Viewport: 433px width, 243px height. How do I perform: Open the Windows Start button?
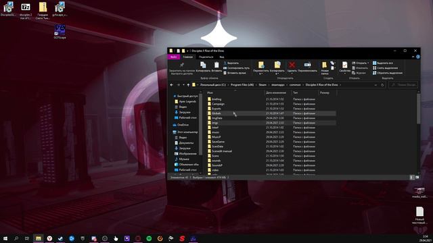pos(5,238)
